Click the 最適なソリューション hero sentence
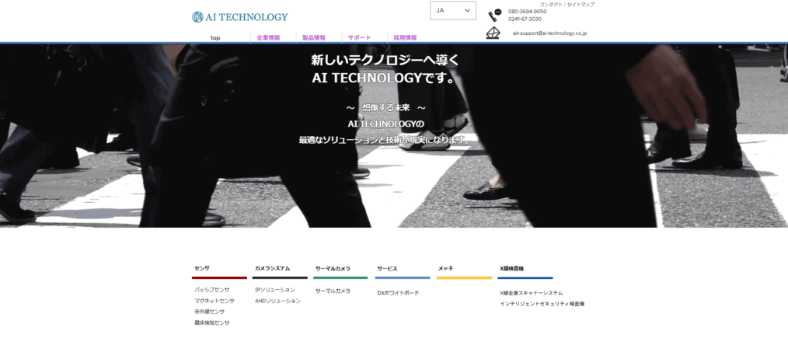Image resolution: width=788 pixels, height=342 pixels. 385,140
